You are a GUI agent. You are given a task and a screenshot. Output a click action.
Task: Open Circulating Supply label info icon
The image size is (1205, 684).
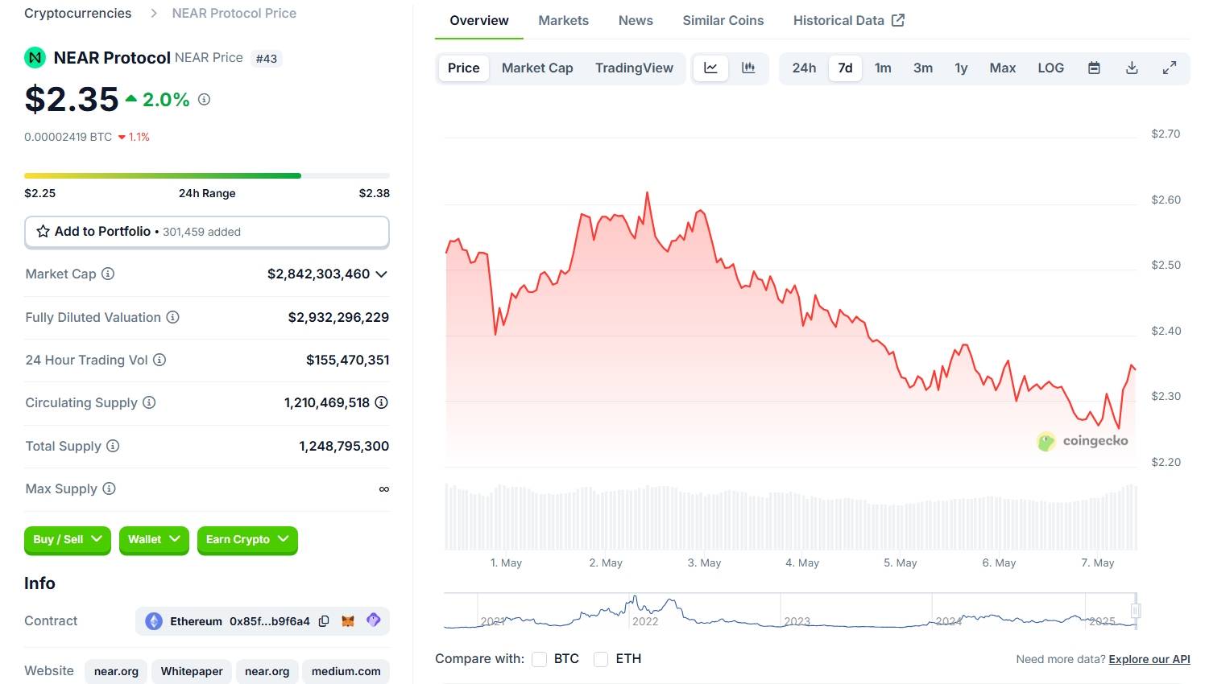click(149, 402)
